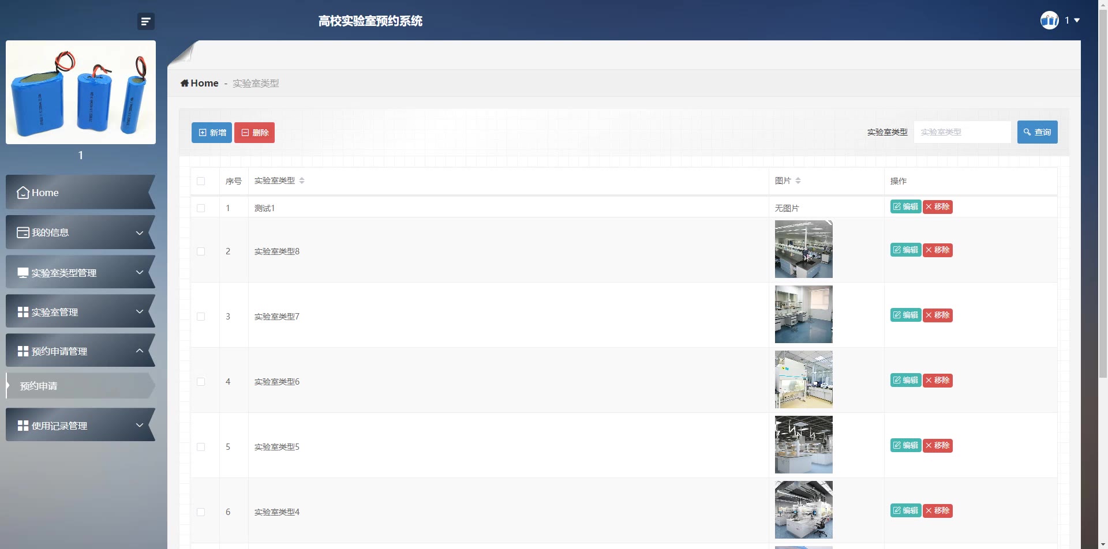Click the 删除 delete button
This screenshot has height=549, width=1108.
coord(254,133)
